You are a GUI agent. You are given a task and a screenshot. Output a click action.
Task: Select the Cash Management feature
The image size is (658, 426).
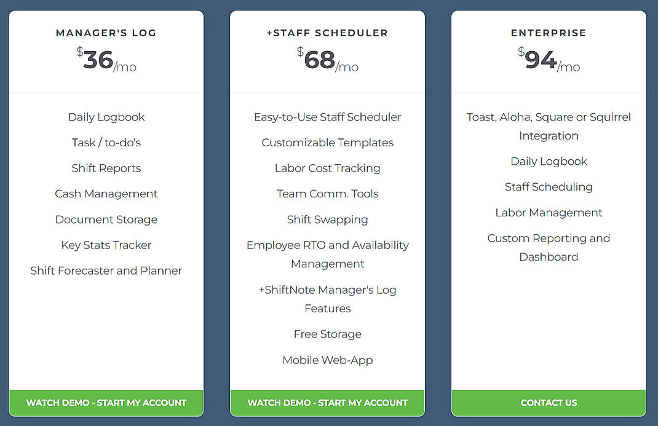106,194
